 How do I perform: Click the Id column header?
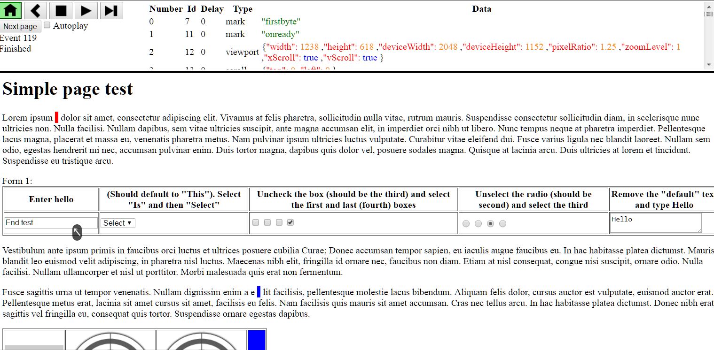click(x=191, y=9)
